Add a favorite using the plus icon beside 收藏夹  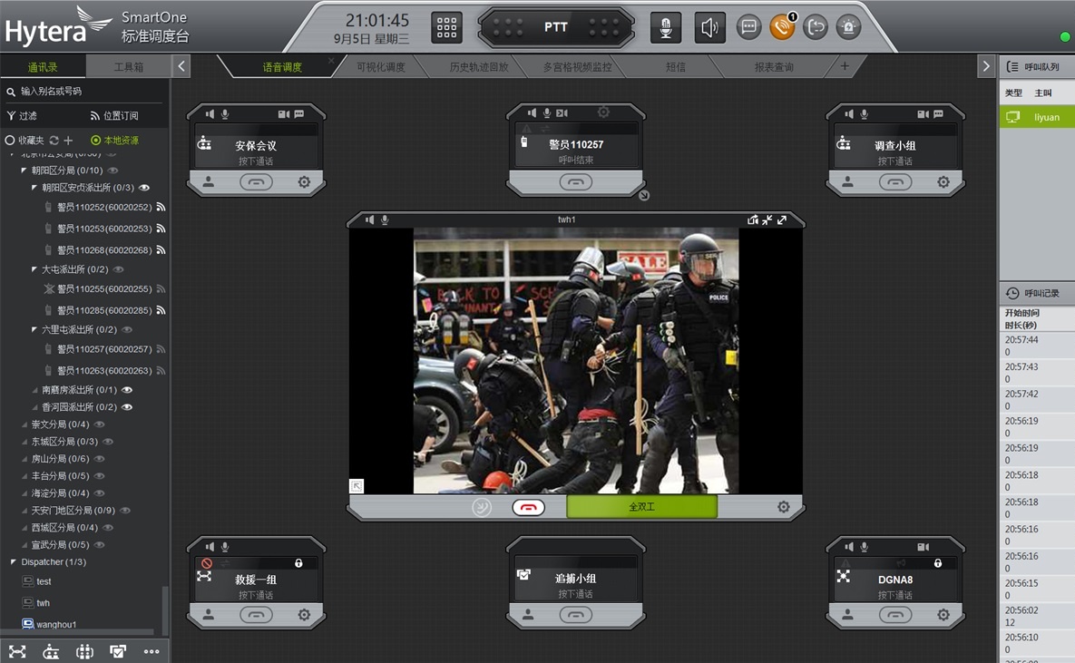click(68, 140)
